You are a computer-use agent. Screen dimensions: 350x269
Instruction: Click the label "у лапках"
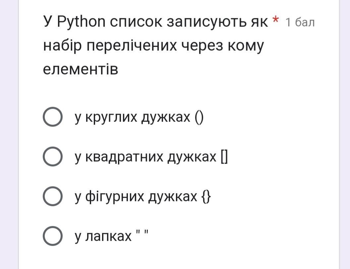(x=103, y=236)
